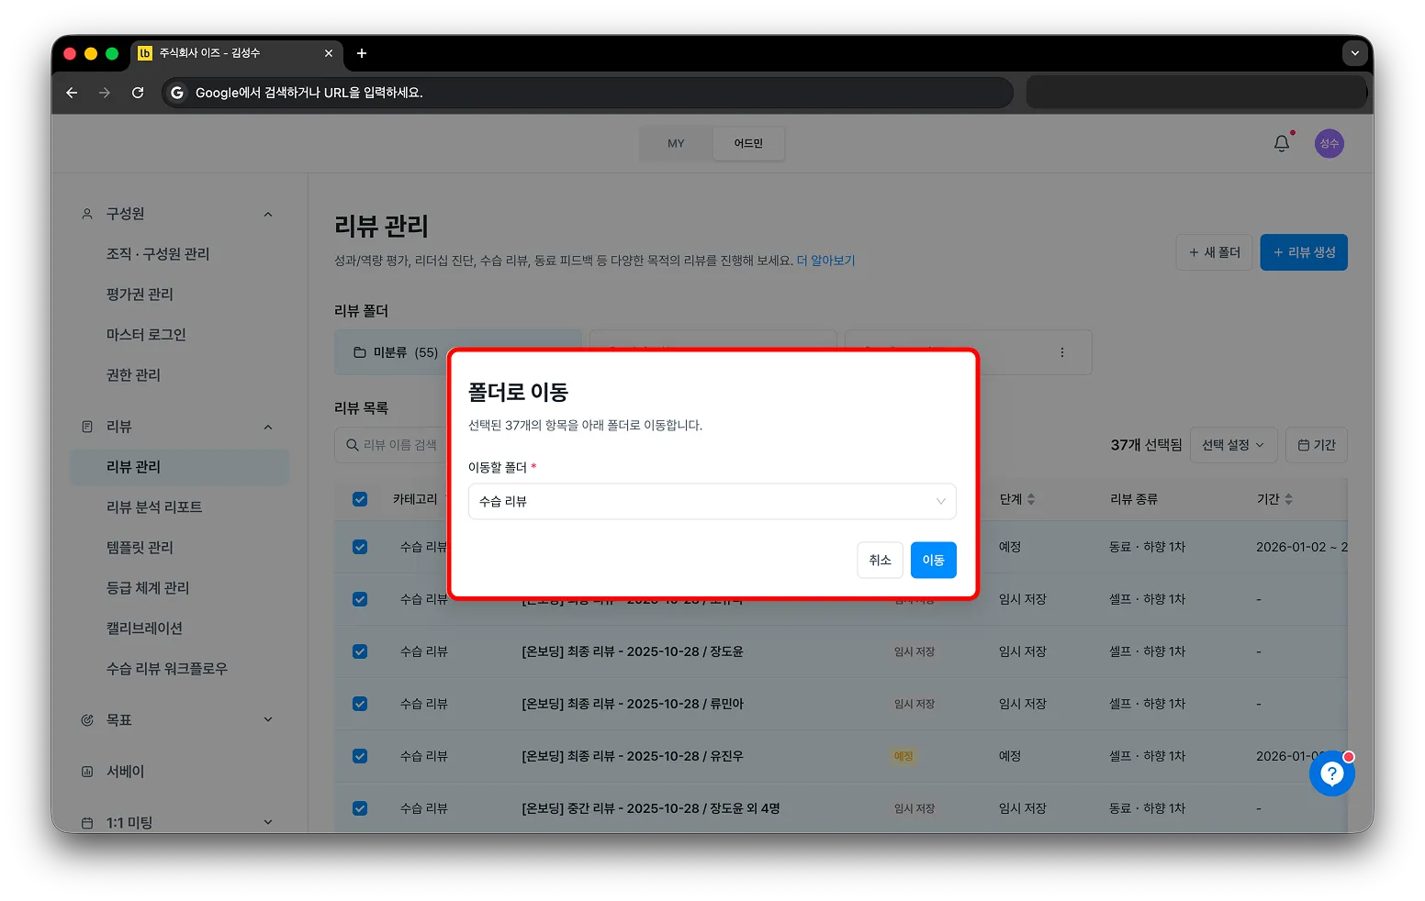Open the help chat bubble

point(1332,773)
